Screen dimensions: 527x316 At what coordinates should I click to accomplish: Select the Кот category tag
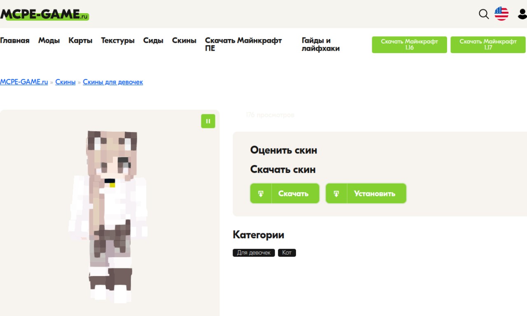pyautogui.click(x=287, y=253)
